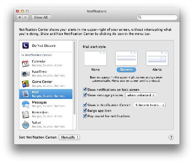Viewport: 194px width, 164px height.
Task: Select the Safari compass icon
Action: click(x=25, y=125)
